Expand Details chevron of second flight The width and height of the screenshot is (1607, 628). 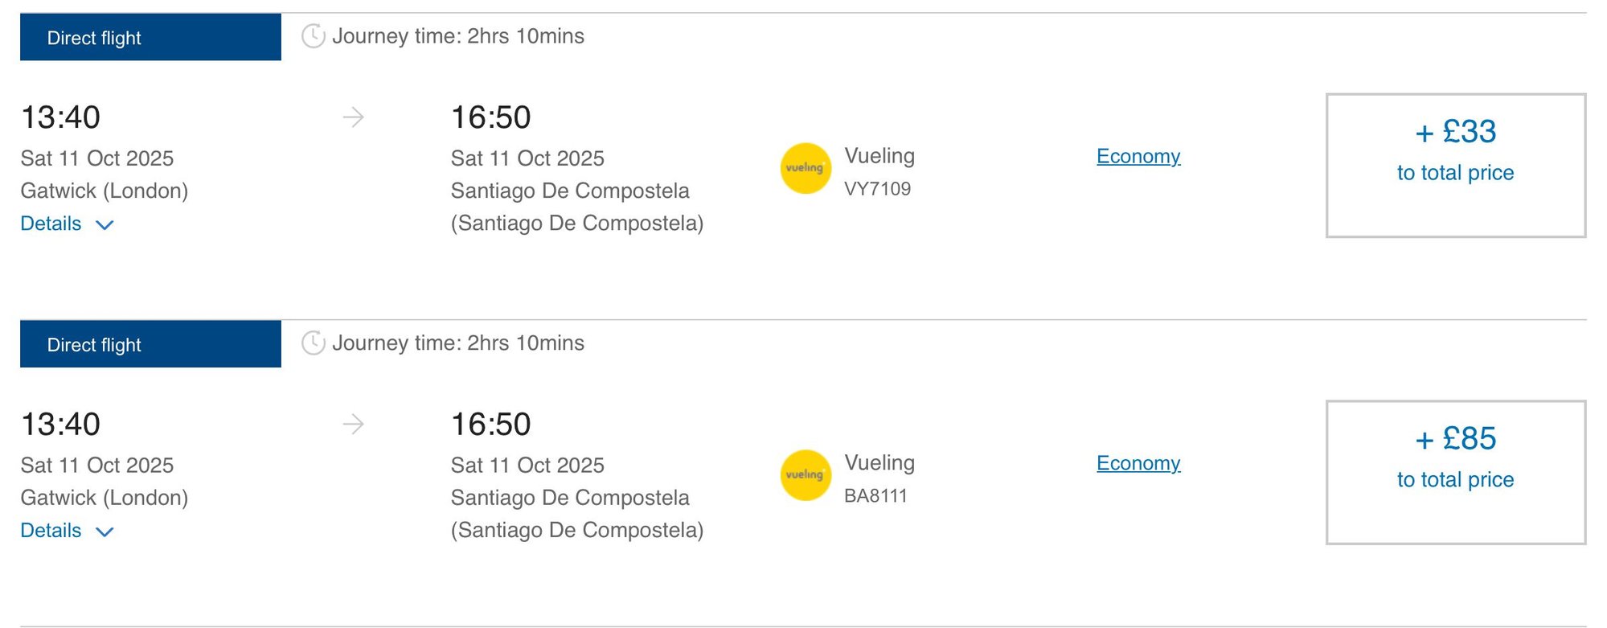point(105,532)
